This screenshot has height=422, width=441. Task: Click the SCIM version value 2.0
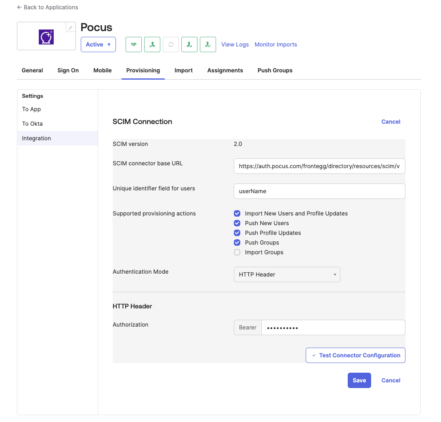point(237,144)
